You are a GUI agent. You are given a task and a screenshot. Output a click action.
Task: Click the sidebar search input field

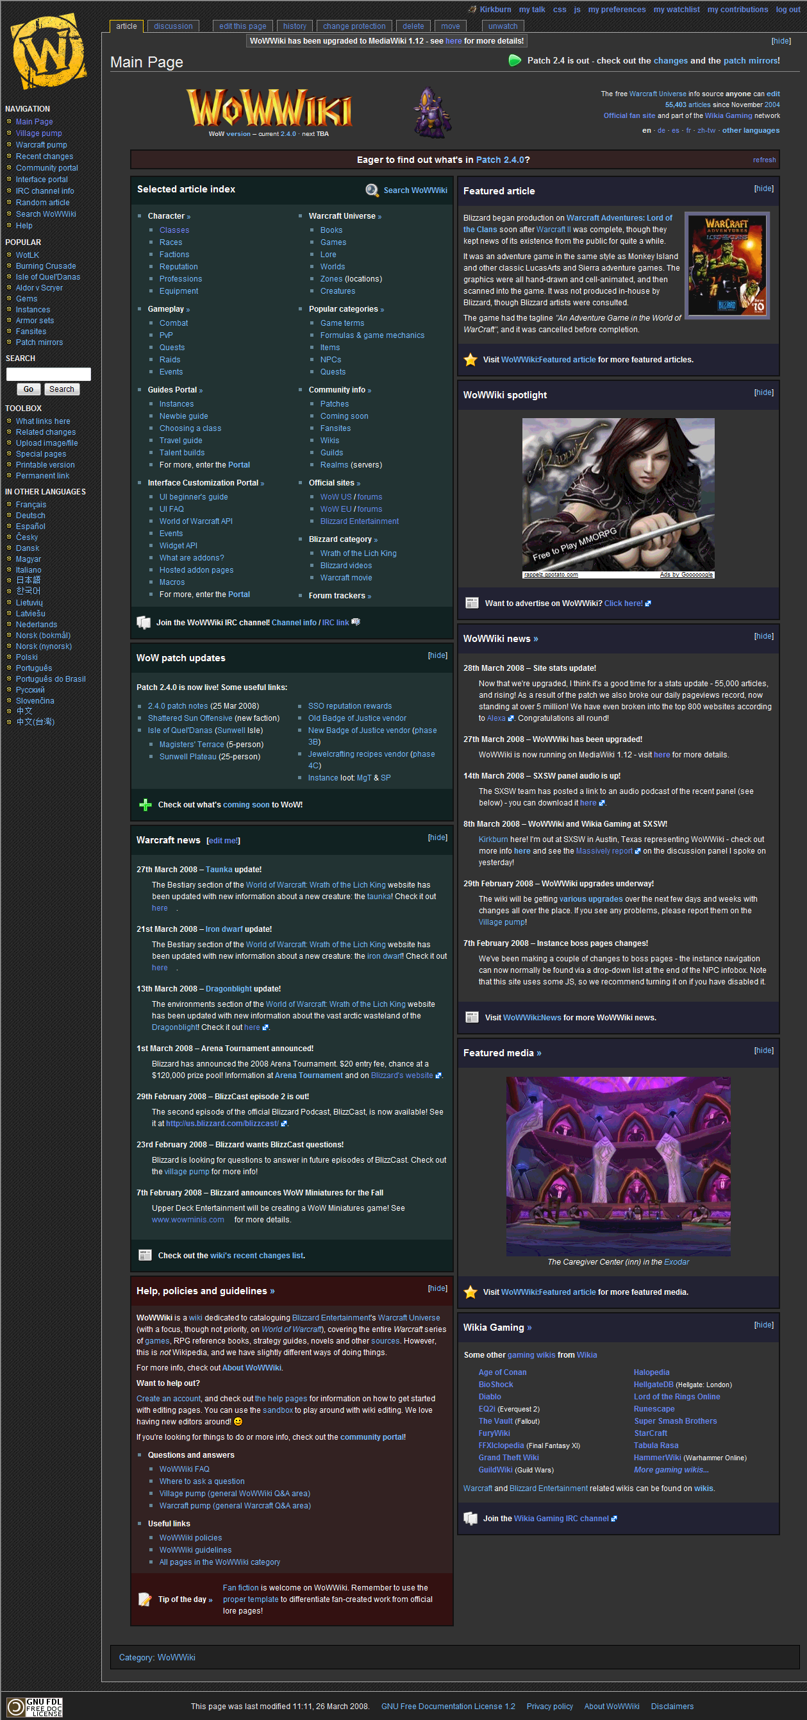tap(48, 374)
